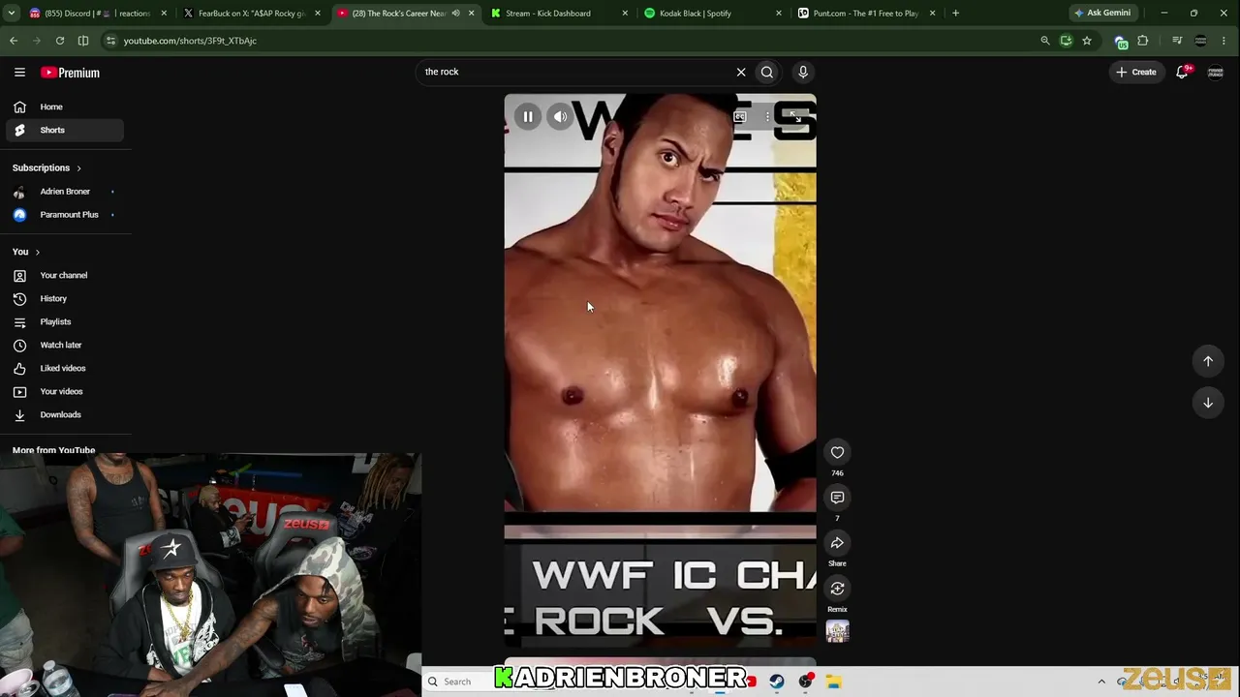
Task: Open the zoom magnifier in address bar
Action: click(x=1044, y=41)
